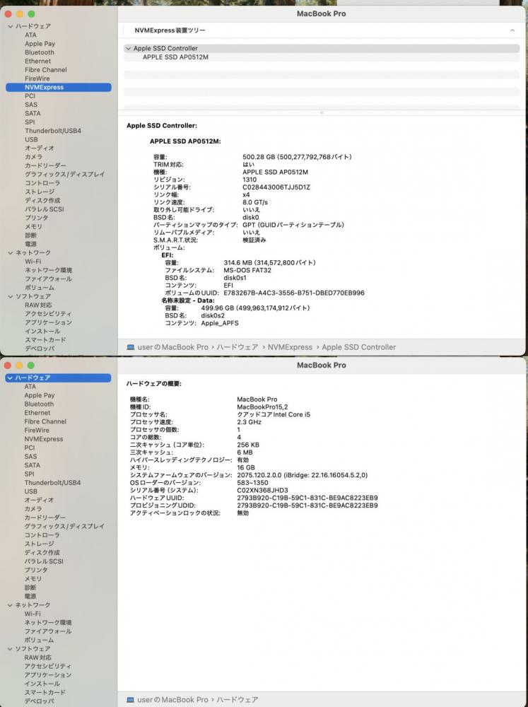Collapse the Apple SSD Controller tree row
528x707 pixels.
coord(129,48)
